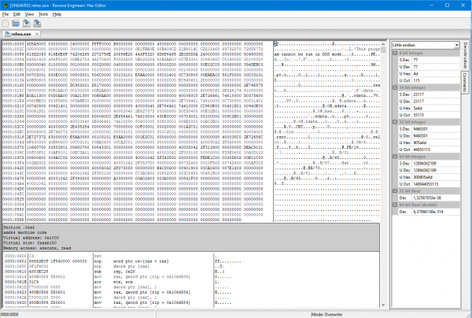Click the Save toolbar icon
The width and height of the screenshot is (472, 318).
point(28,24)
